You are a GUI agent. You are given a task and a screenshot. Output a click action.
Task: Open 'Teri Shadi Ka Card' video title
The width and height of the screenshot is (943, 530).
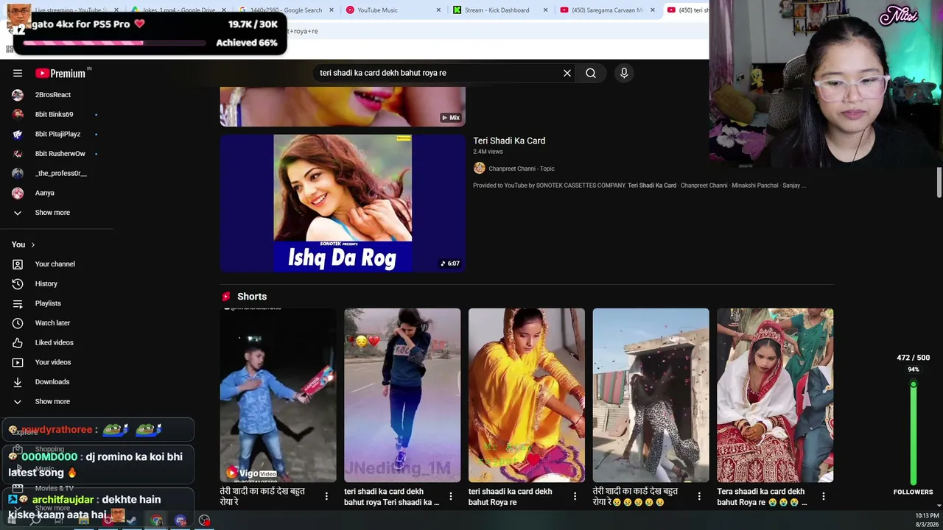(x=509, y=141)
